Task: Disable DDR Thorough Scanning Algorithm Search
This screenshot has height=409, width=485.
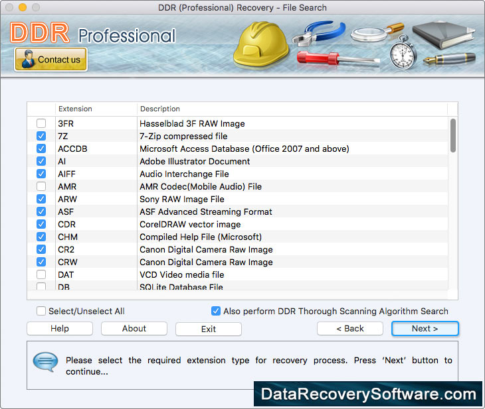Action: [216, 311]
